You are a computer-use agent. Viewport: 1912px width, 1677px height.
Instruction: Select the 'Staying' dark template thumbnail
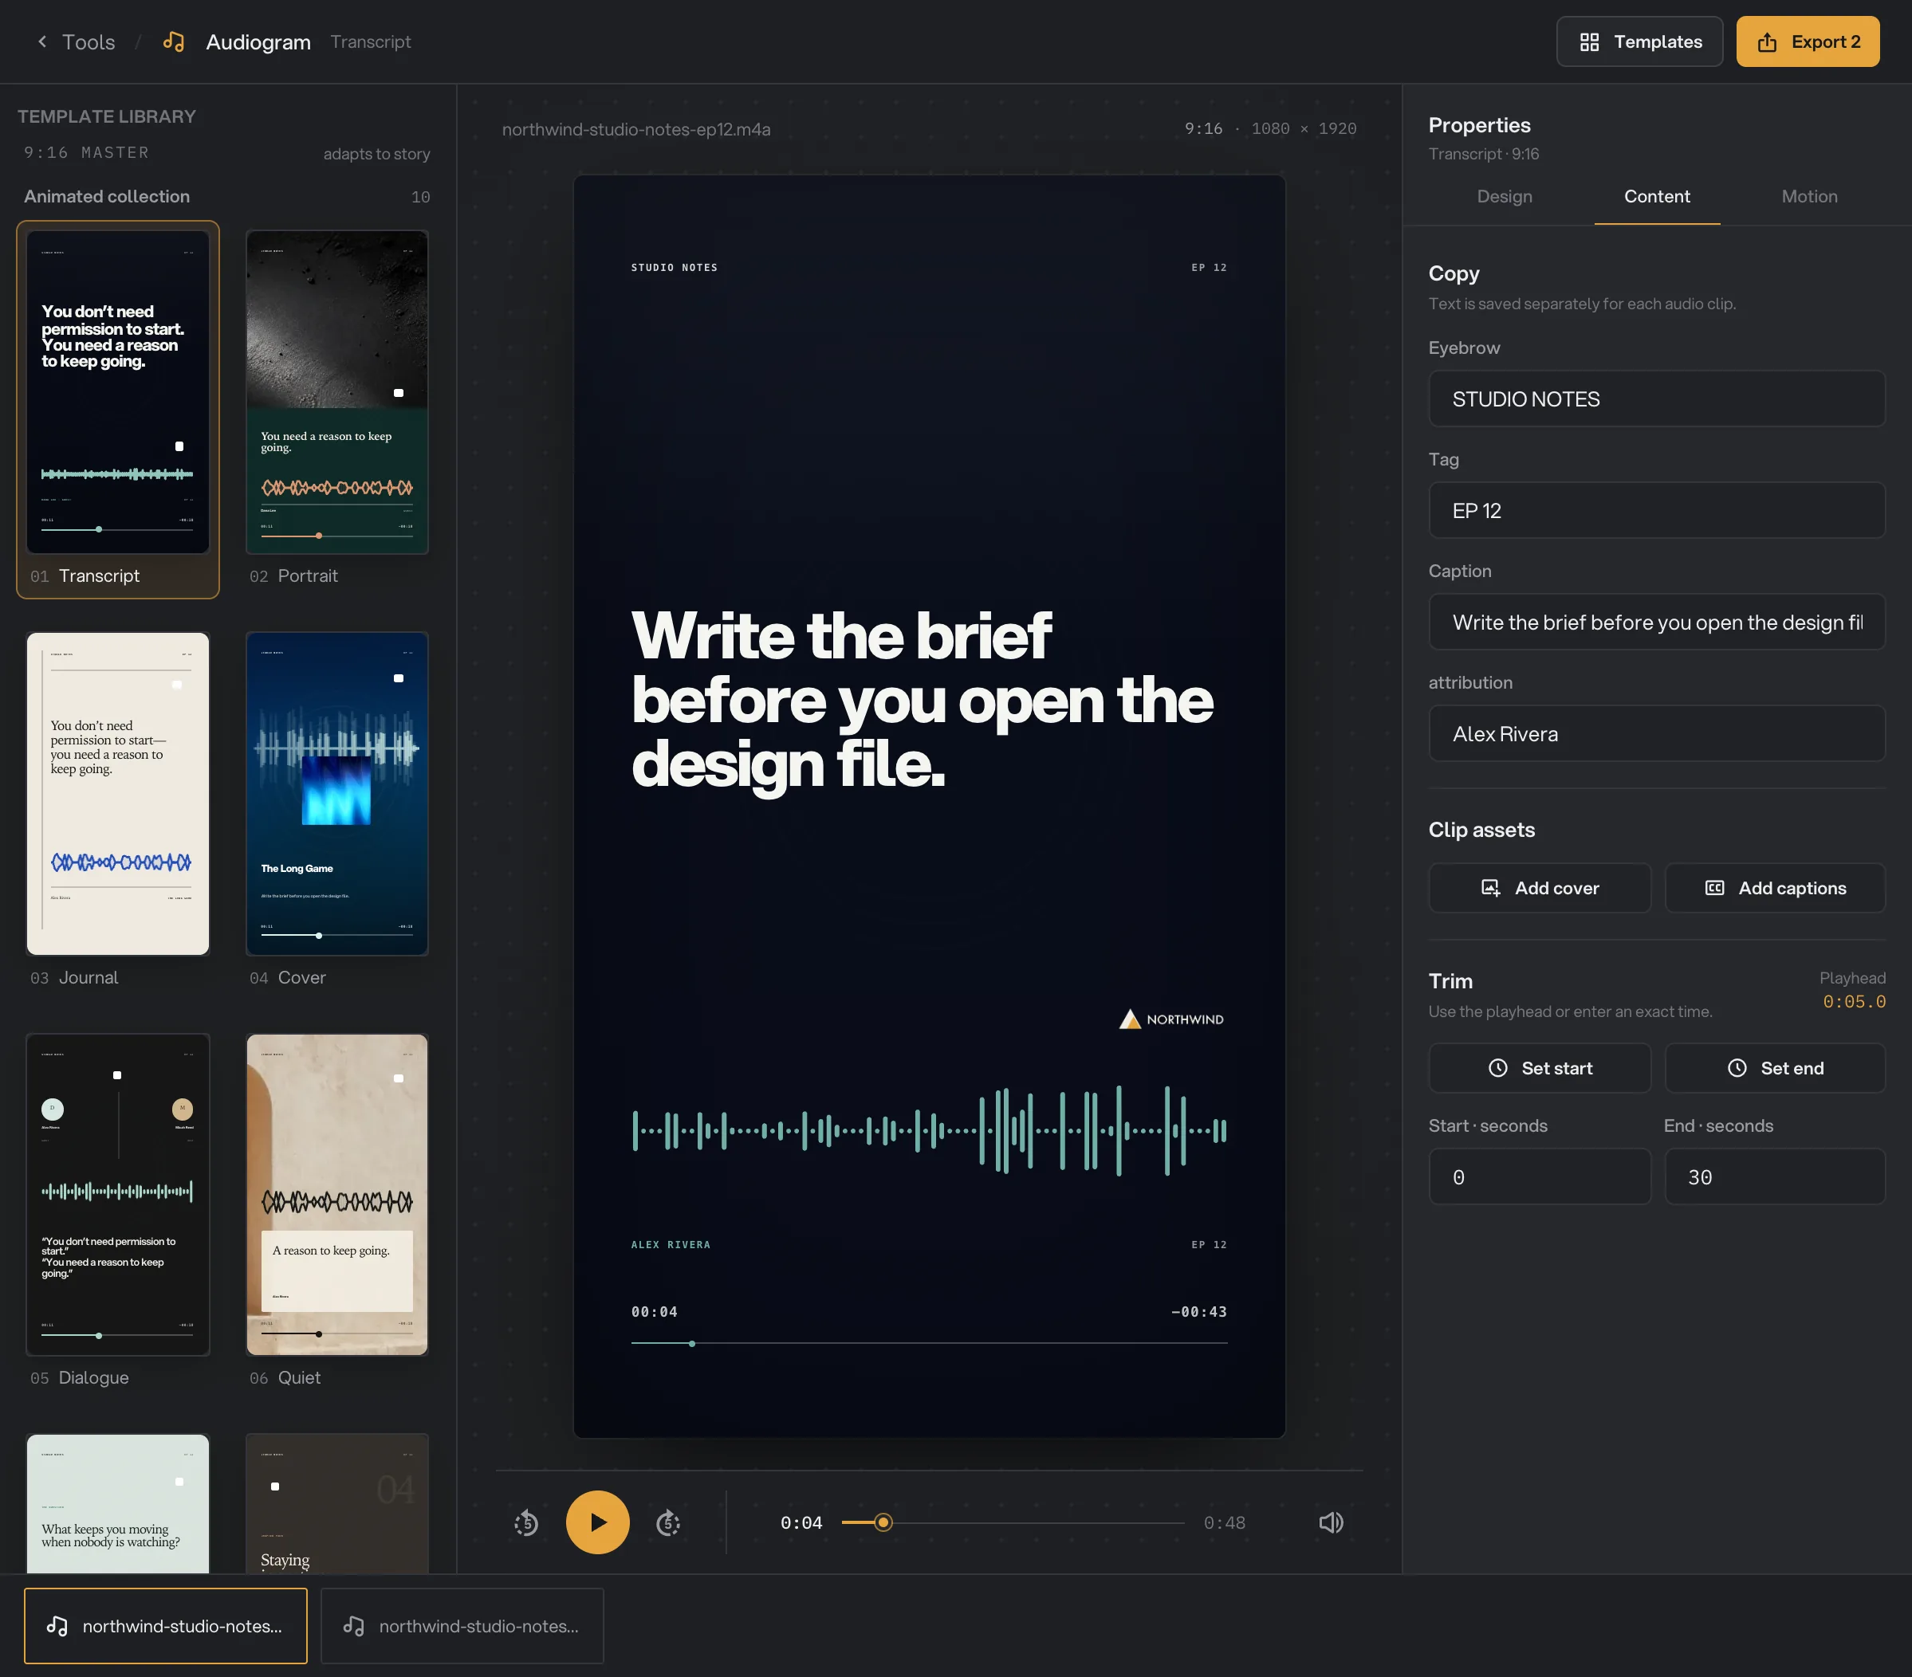point(336,1502)
